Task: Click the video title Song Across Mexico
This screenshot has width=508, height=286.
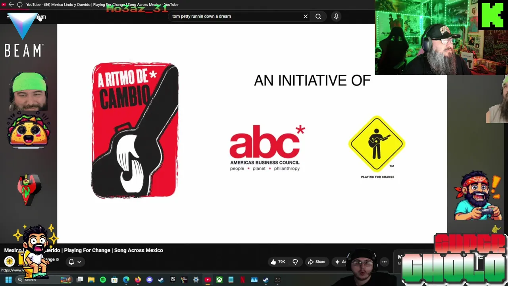Action: (84, 250)
